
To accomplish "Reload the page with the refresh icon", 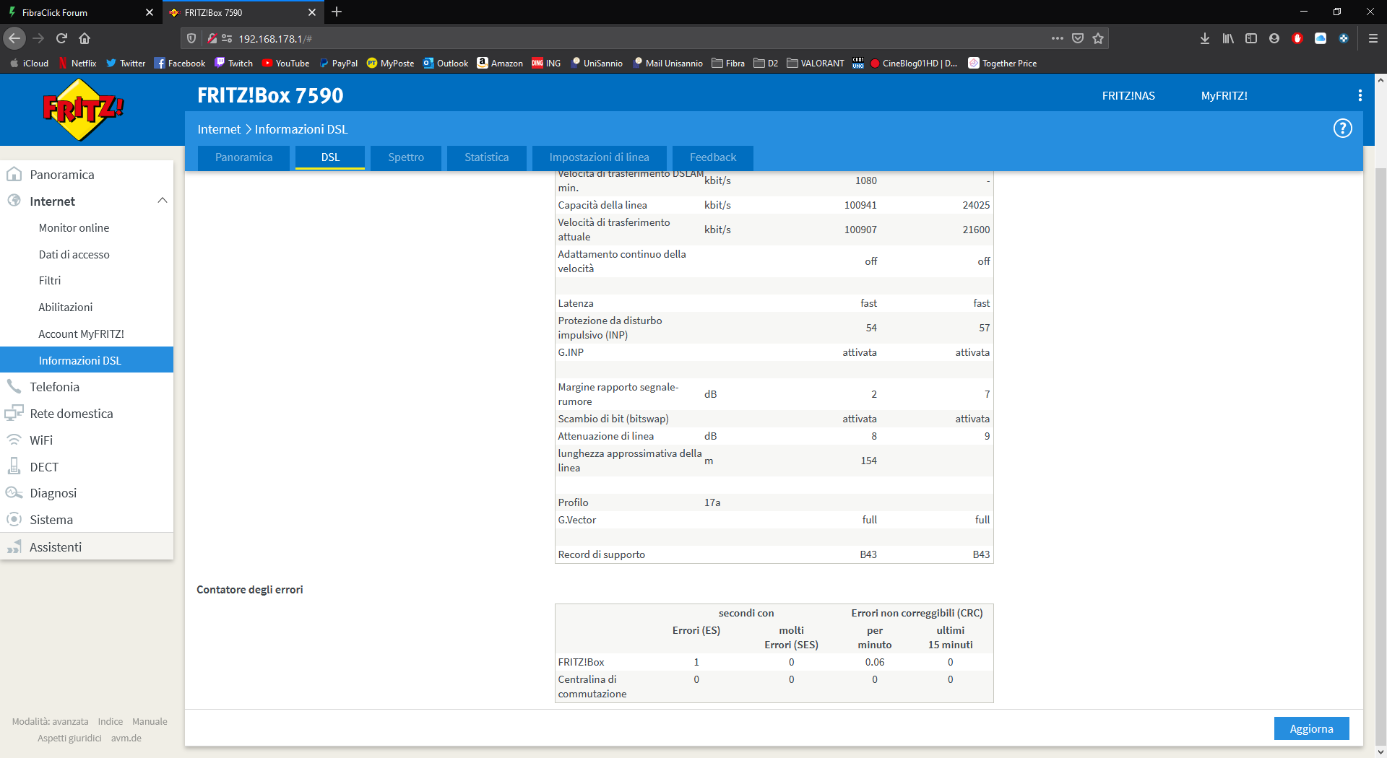I will (61, 38).
